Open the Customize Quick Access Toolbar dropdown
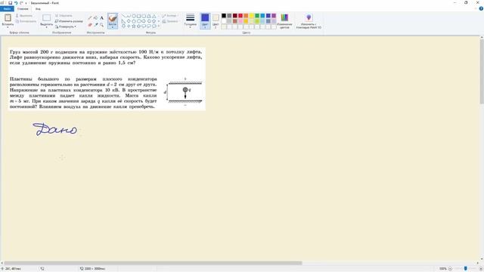The width and height of the screenshot is (484, 272). [26, 3]
